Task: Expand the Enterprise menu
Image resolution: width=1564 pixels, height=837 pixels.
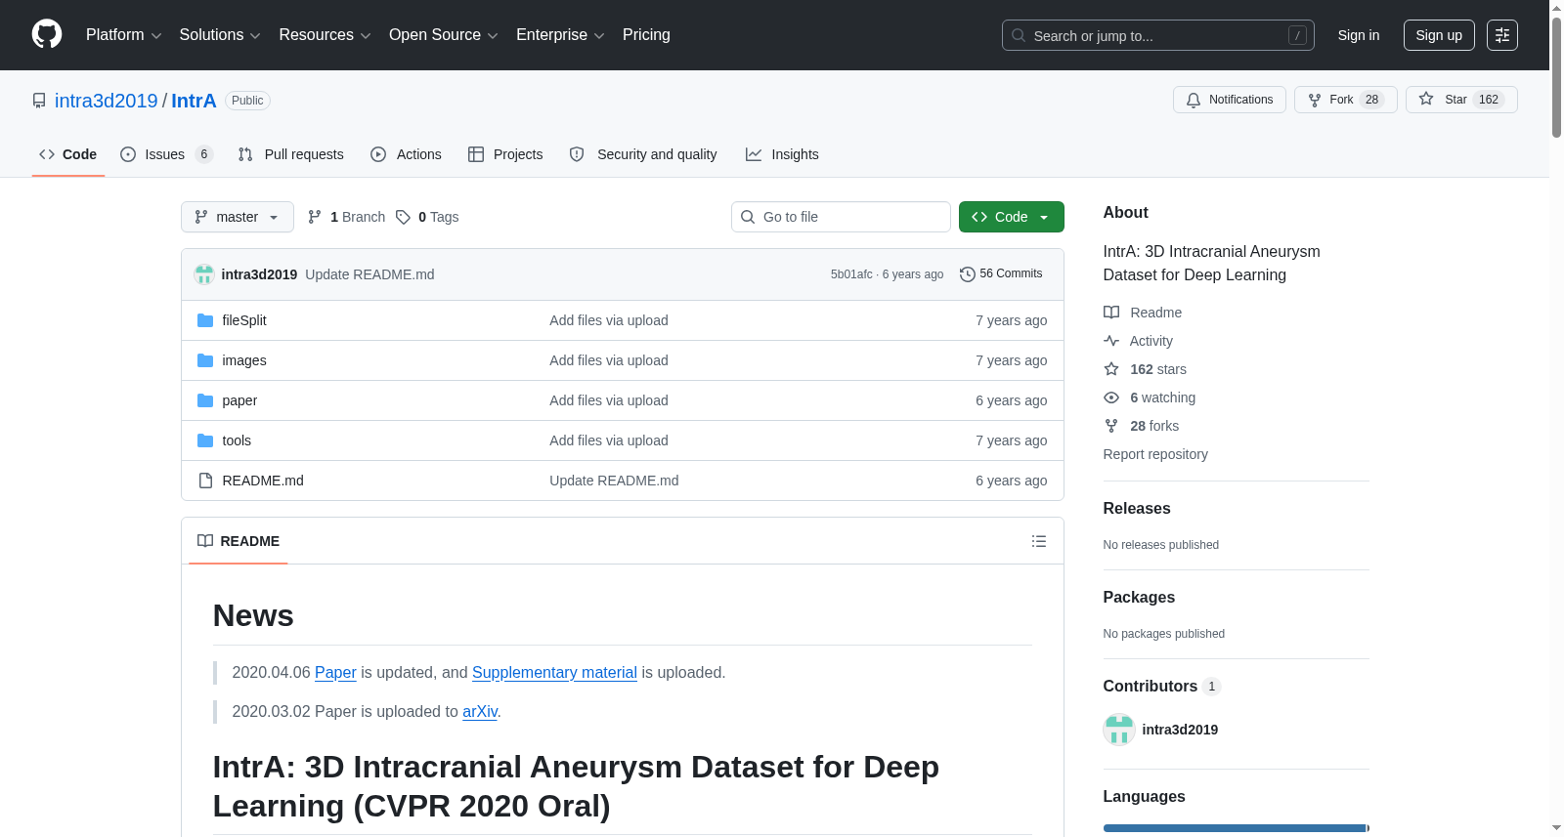Action: [560, 35]
